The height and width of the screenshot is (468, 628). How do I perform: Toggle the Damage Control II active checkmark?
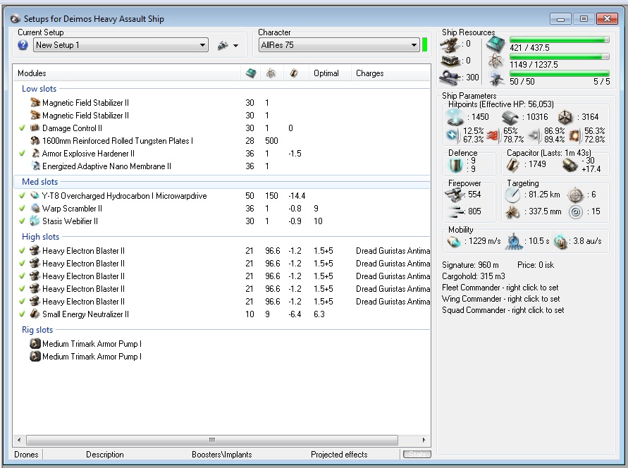(x=22, y=128)
